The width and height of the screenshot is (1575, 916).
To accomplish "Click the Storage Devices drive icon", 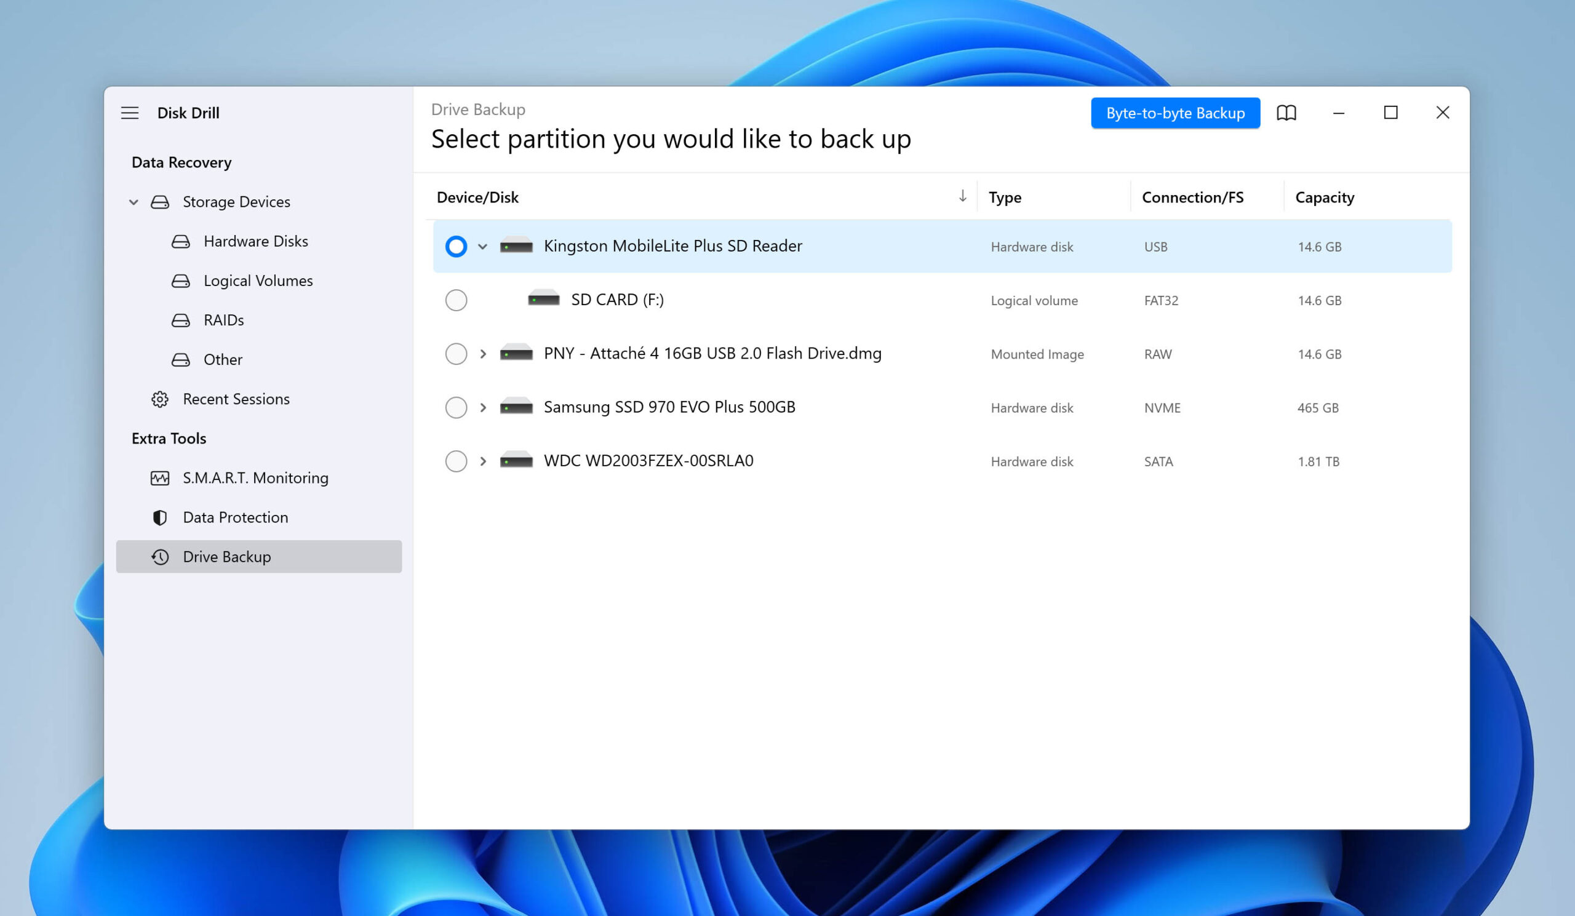I will click(x=160, y=202).
